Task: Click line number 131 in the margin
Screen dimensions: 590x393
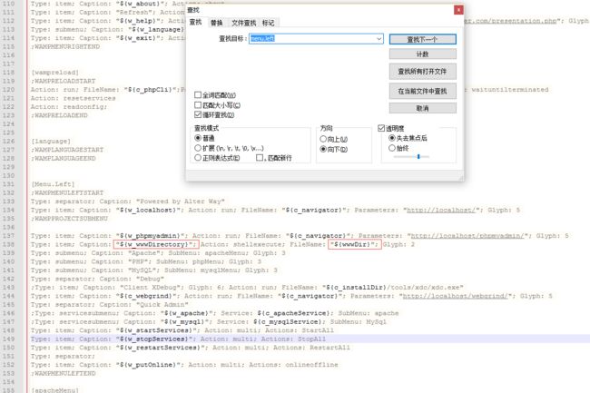Action: click(x=8, y=184)
